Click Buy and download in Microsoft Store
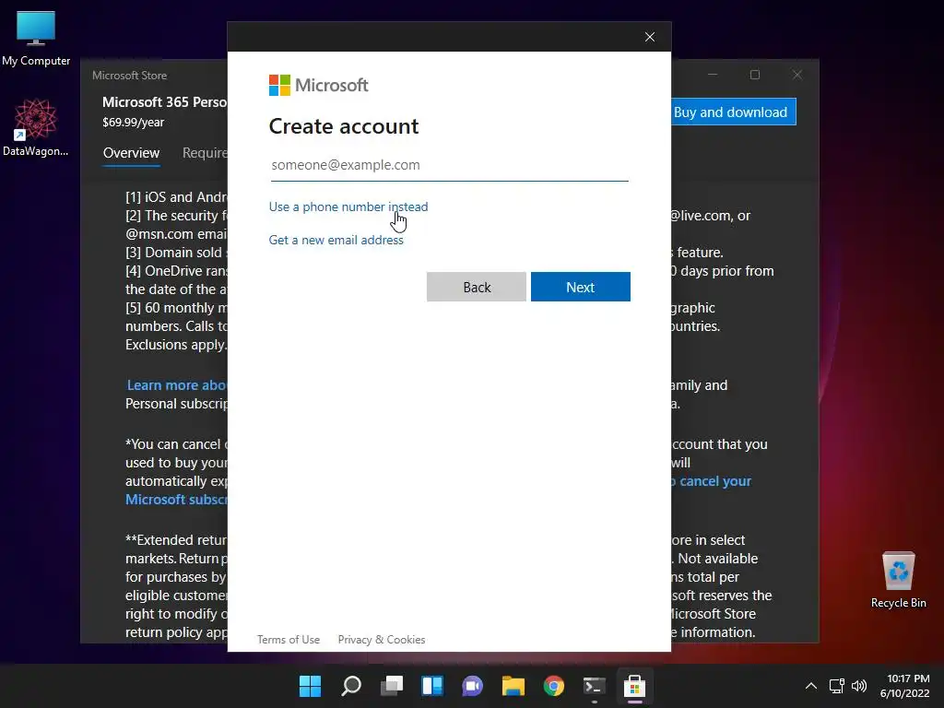The image size is (944, 708). click(x=734, y=112)
